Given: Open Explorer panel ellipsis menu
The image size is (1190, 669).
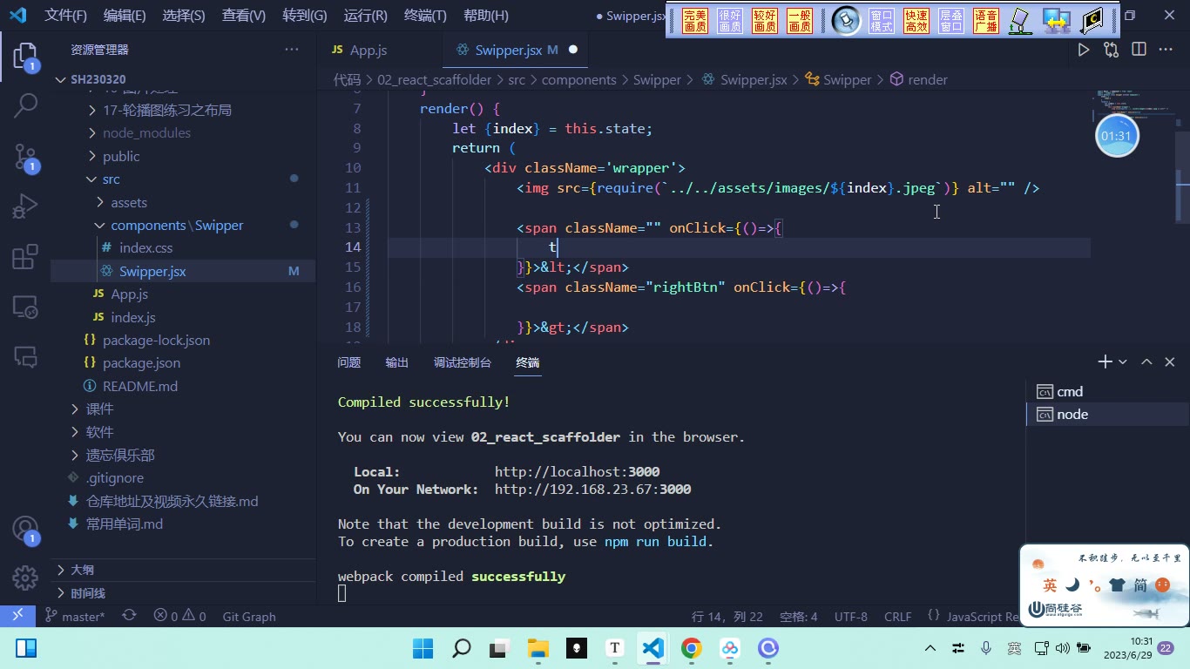Looking at the screenshot, I should coord(291,50).
